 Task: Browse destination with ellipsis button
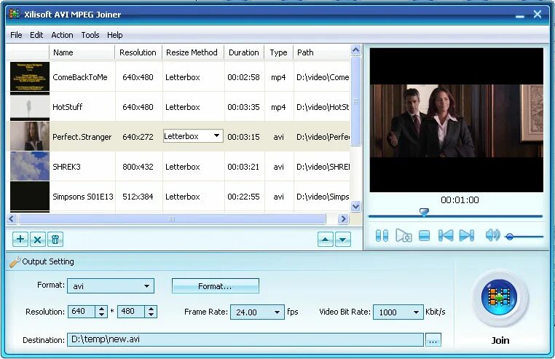[433, 340]
